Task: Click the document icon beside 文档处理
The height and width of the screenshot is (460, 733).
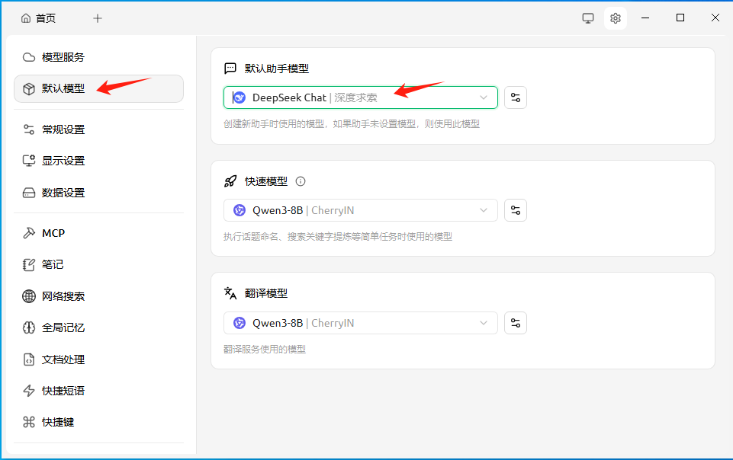Action: [x=28, y=359]
